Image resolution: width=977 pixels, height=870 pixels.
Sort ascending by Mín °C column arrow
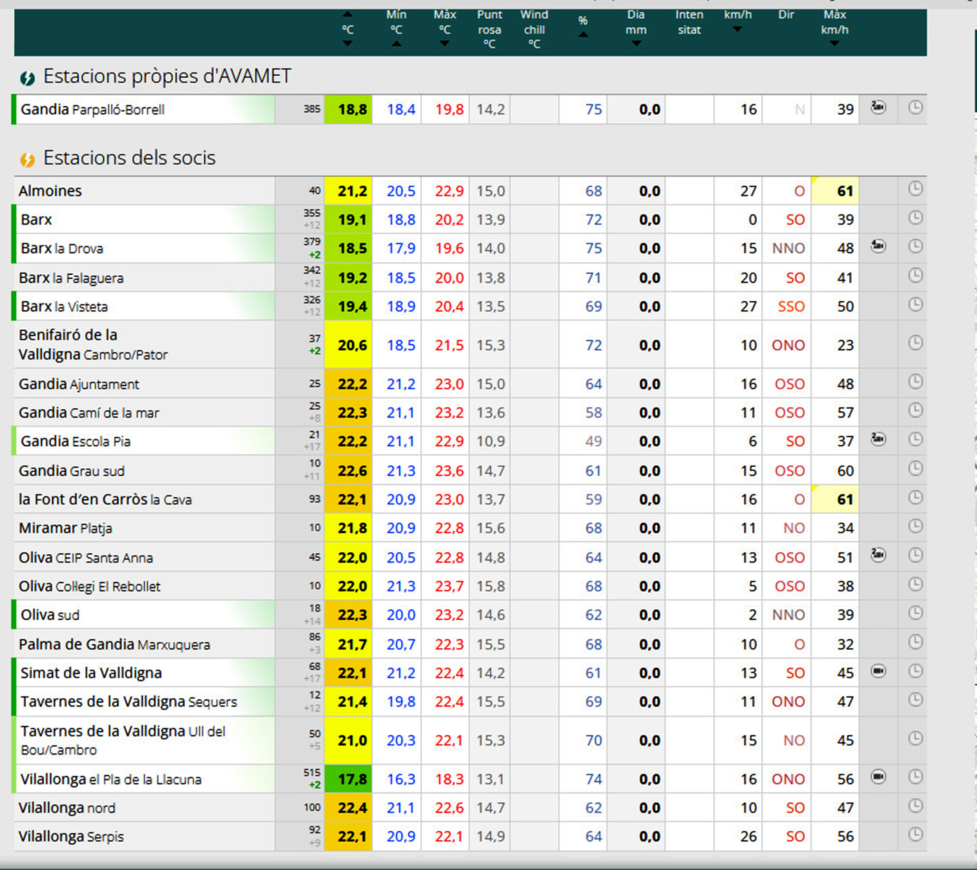pyautogui.click(x=396, y=43)
